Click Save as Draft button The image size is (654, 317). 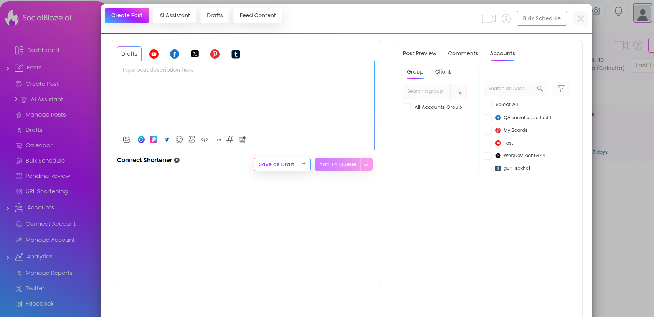pos(276,164)
